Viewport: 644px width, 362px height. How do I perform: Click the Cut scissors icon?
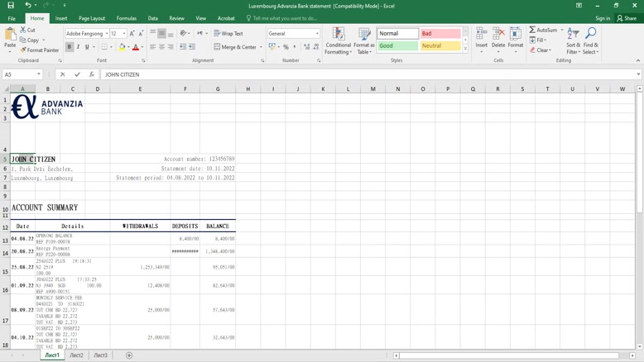point(23,31)
